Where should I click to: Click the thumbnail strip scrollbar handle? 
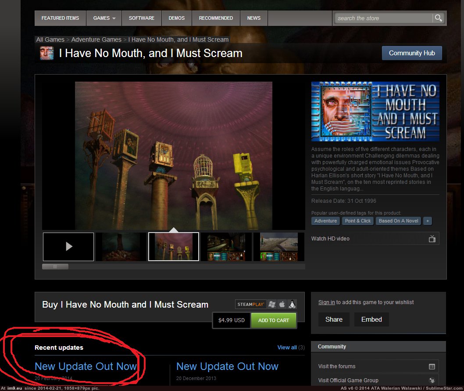click(x=55, y=267)
